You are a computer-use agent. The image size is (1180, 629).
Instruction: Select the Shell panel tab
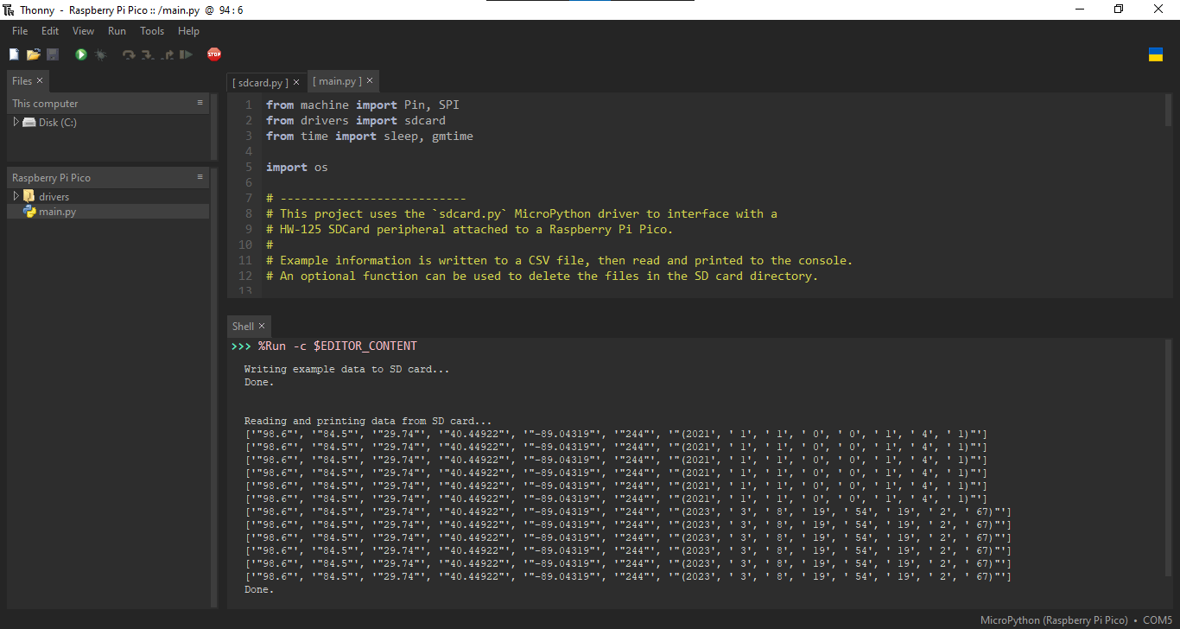(x=243, y=327)
